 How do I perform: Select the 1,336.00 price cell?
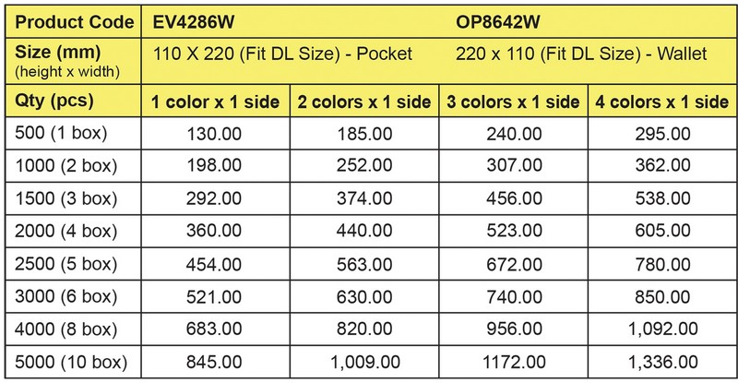click(x=662, y=362)
